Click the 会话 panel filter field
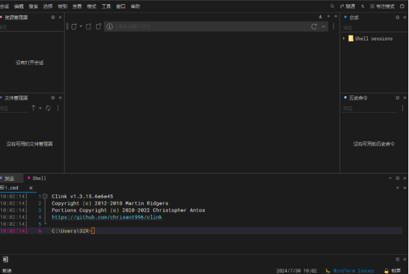 click(375, 27)
